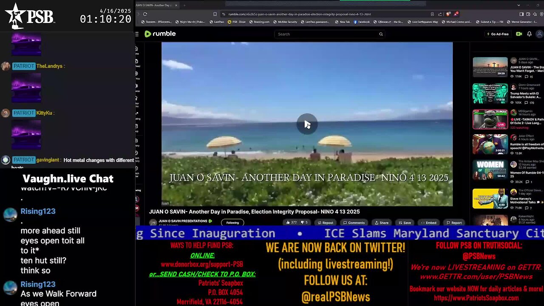Play the Juan O Savin video
Image resolution: width=544 pixels, height=306 pixels.
tap(307, 124)
